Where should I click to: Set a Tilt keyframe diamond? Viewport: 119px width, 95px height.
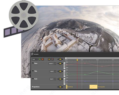(x=60, y=71)
